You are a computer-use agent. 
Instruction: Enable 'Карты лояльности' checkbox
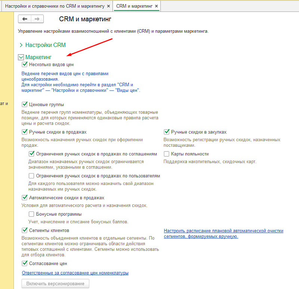tap(167, 154)
